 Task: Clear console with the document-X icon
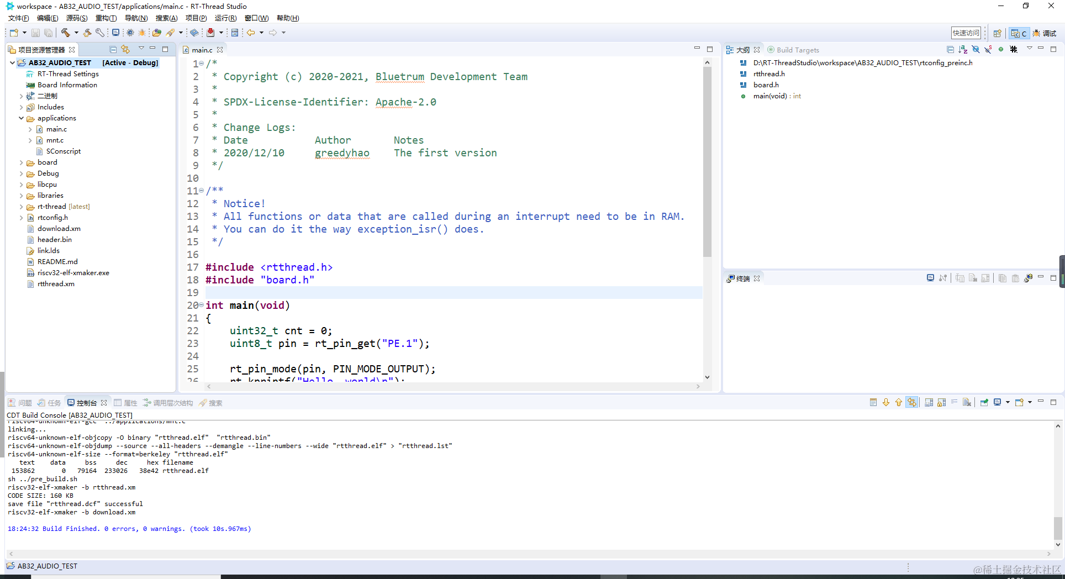(967, 402)
